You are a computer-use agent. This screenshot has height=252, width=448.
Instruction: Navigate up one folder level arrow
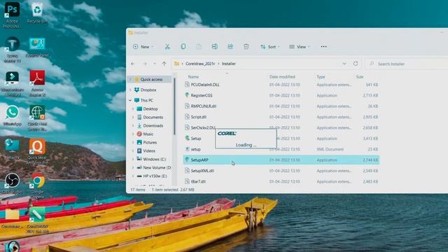coord(164,64)
